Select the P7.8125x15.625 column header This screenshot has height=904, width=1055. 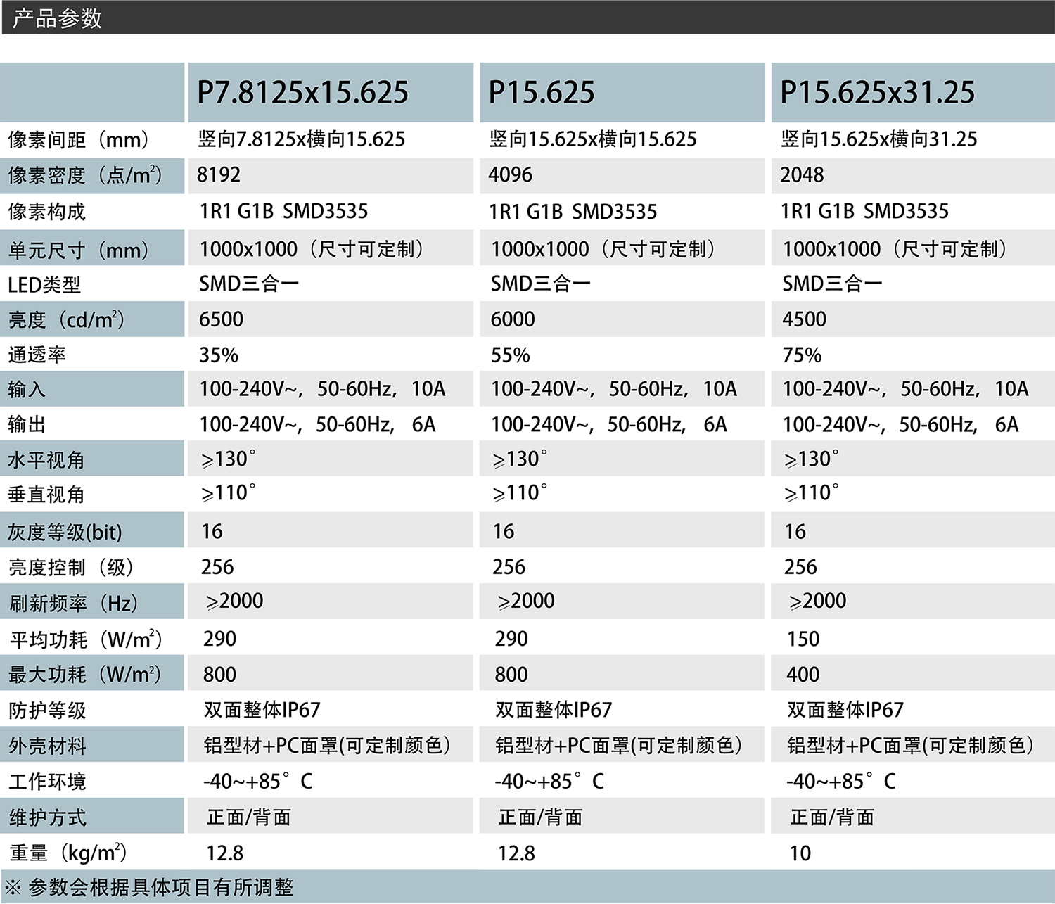(x=302, y=93)
